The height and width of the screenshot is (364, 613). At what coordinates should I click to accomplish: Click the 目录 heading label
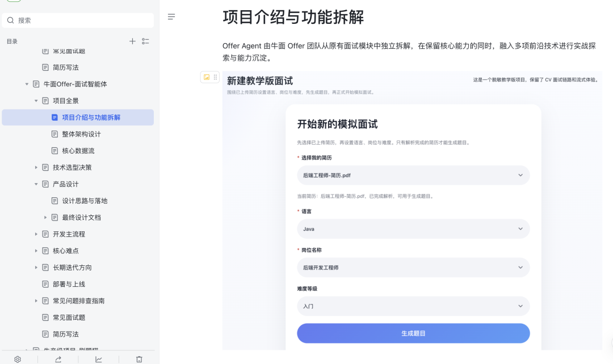pos(12,41)
